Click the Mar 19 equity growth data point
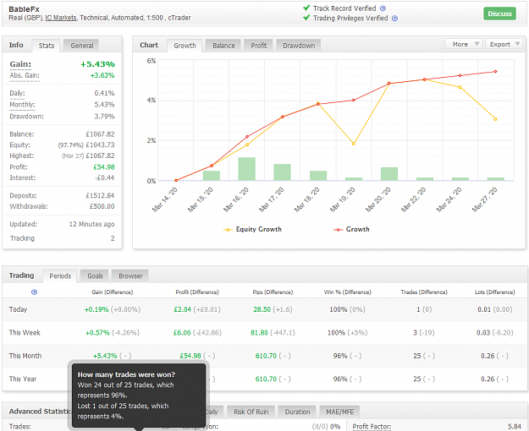 353,144
